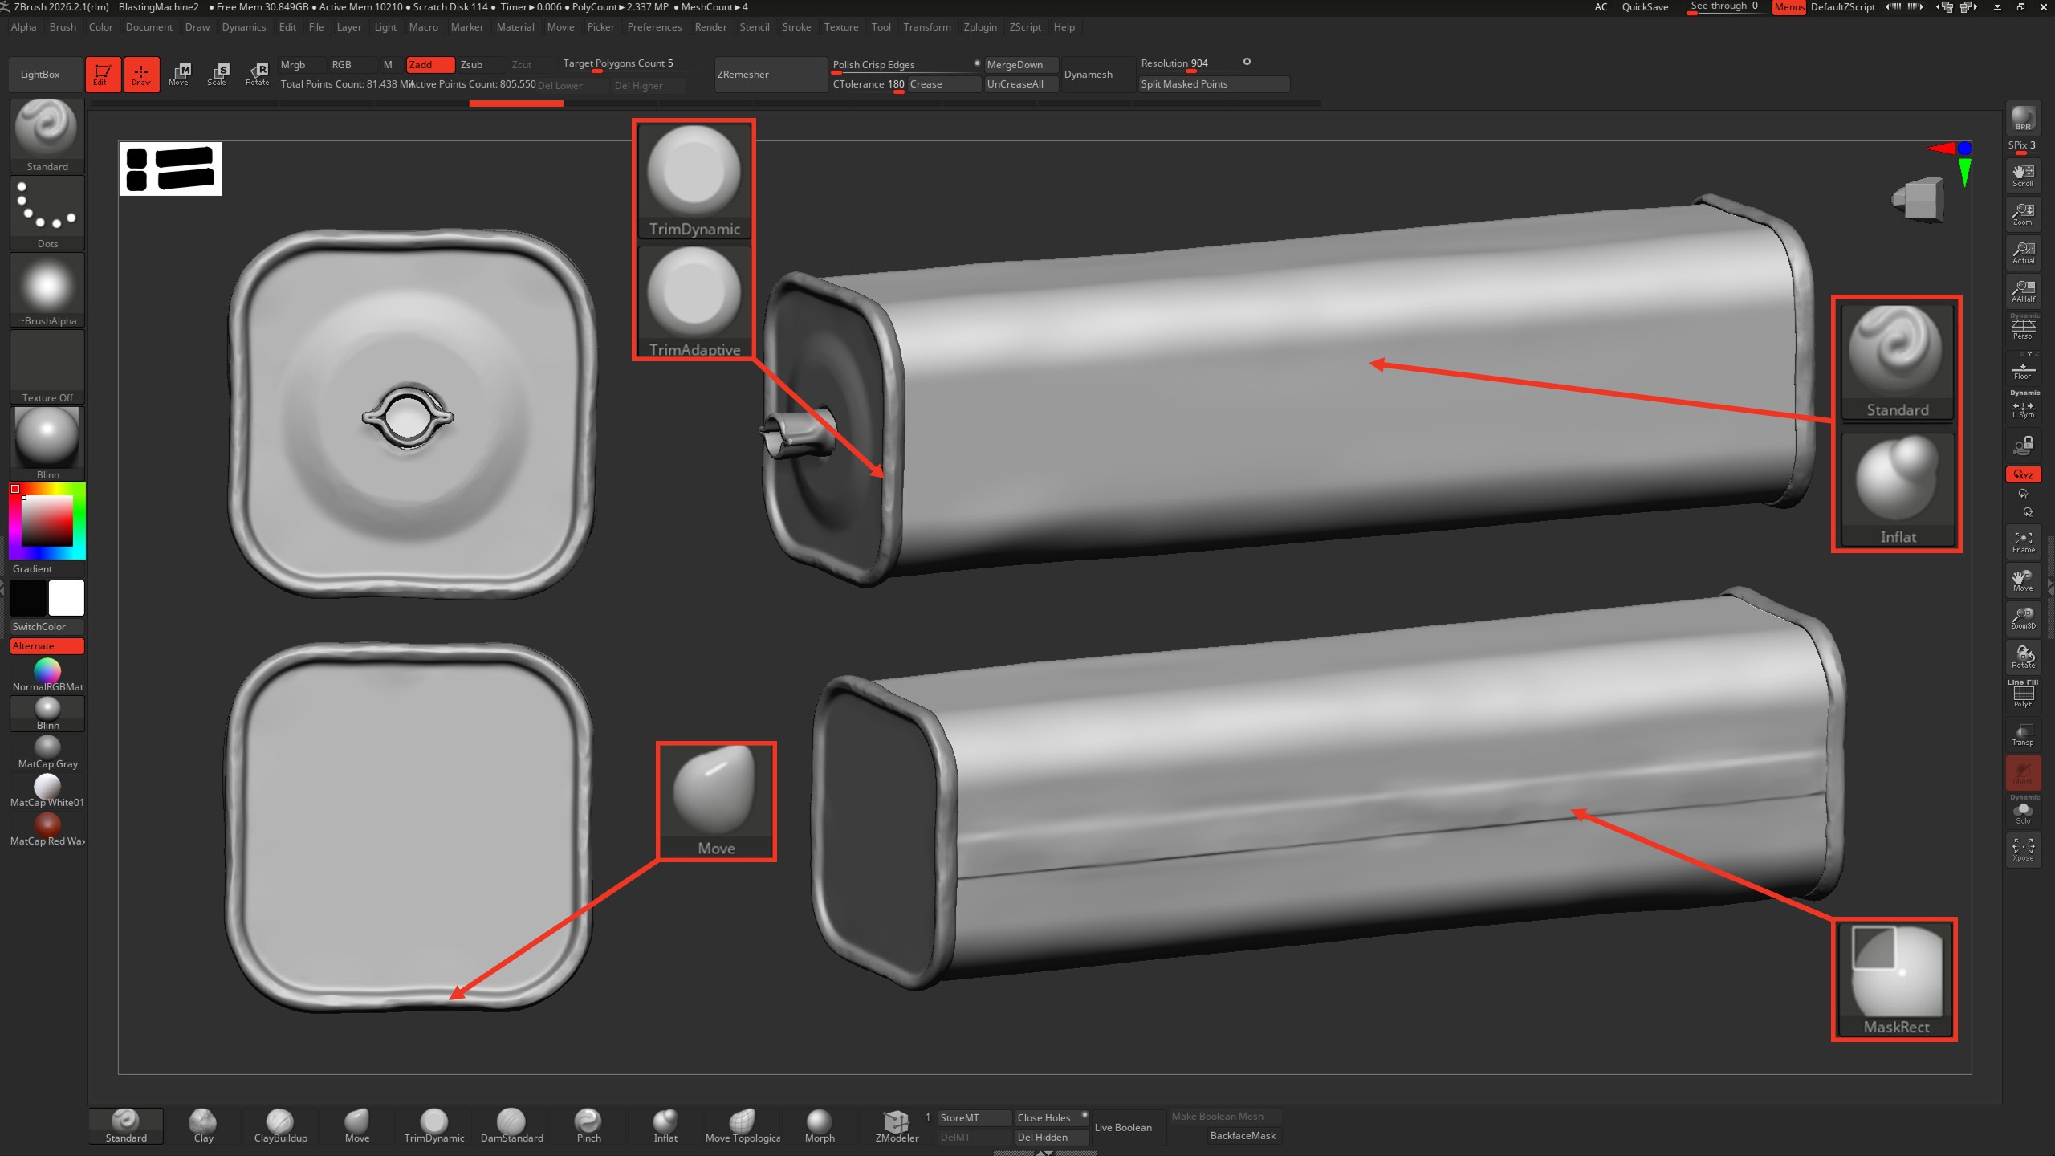Click QuickSave in the title bar
Image resolution: width=2055 pixels, height=1156 pixels.
pyautogui.click(x=1645, y=7)
